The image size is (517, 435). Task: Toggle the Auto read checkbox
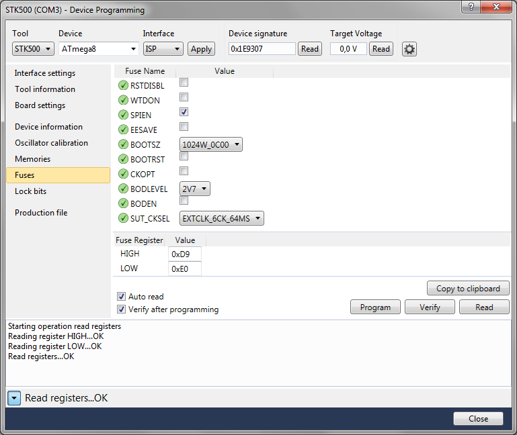[x=121, y=296]
